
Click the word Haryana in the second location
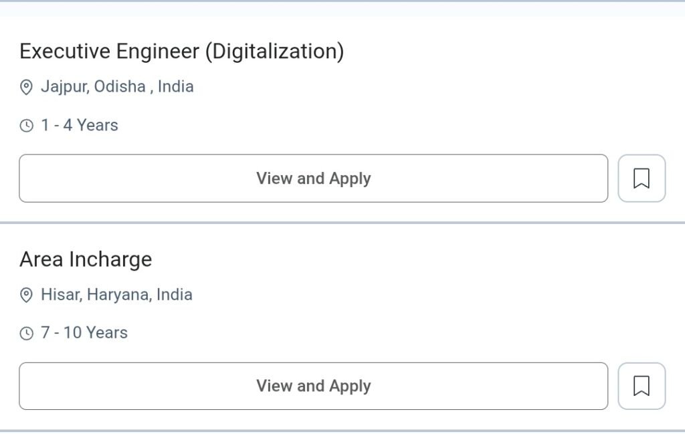[x=118, y=295]
